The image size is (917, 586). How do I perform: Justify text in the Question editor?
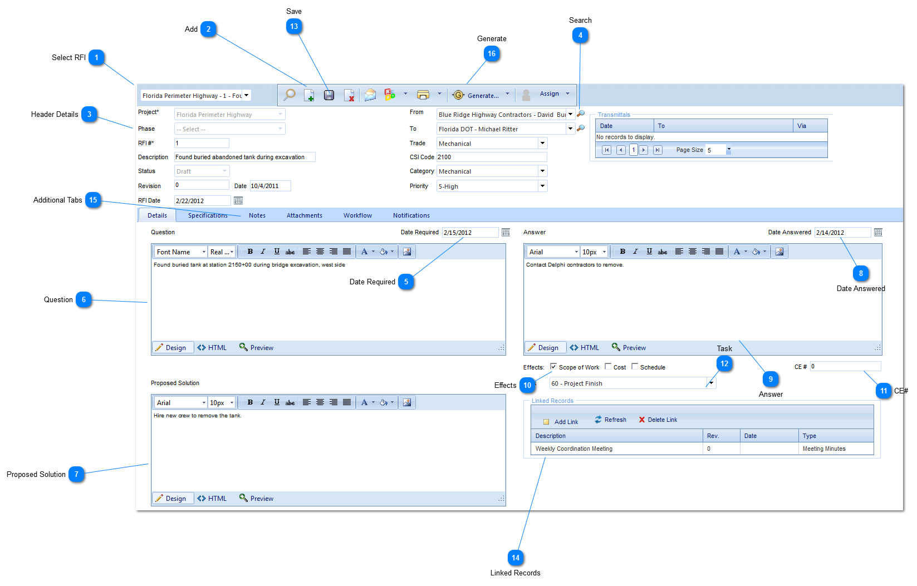347,252
